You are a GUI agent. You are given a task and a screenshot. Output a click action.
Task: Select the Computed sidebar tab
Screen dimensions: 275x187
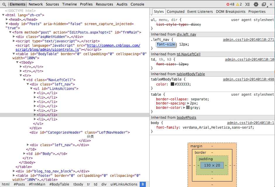tap(176, 12)
